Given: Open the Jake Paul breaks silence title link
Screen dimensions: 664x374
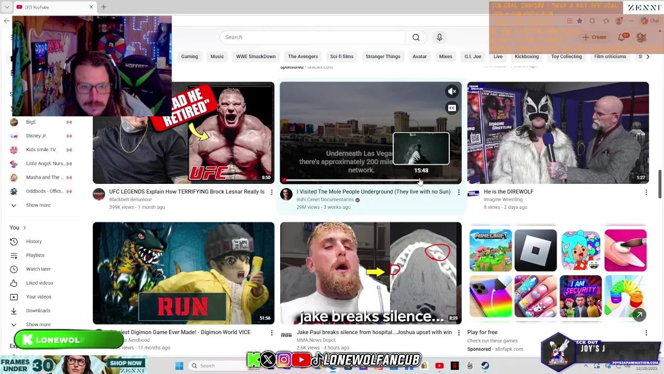Looking at the screenshot, I should (374, 332).
